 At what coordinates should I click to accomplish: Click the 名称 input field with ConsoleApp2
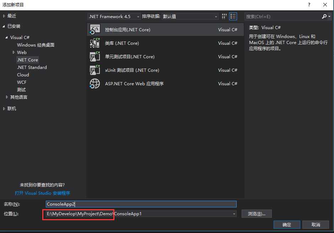(x=141, y=204)
